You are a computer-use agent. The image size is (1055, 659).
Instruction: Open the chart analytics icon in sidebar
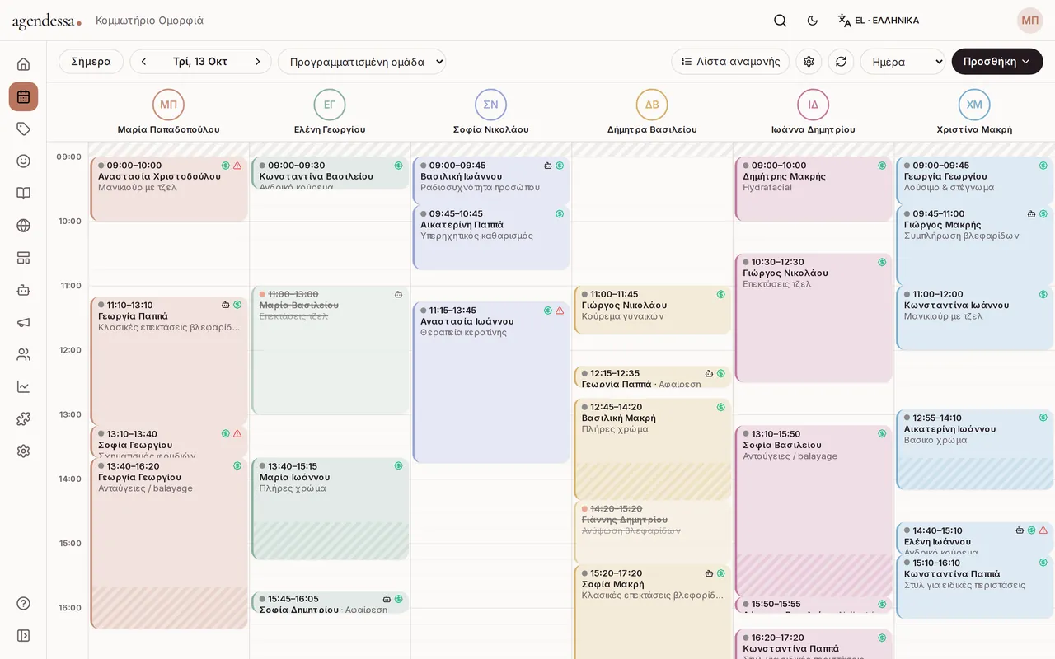(x=23, y=386)
